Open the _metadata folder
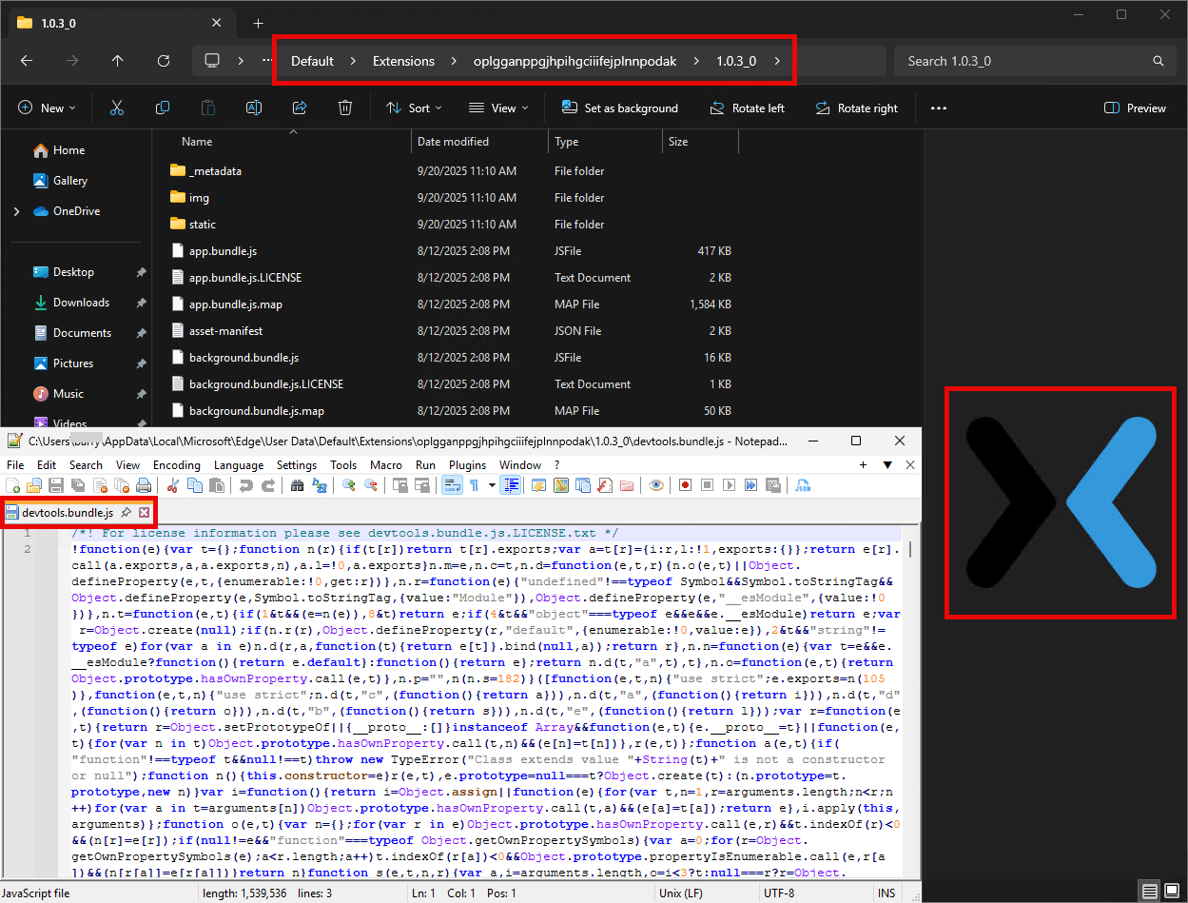Screen dimensions: 1188x903 215,171
